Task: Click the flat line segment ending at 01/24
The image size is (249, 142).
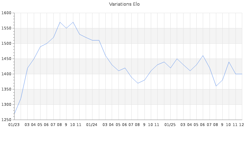Action: (95, 40)
